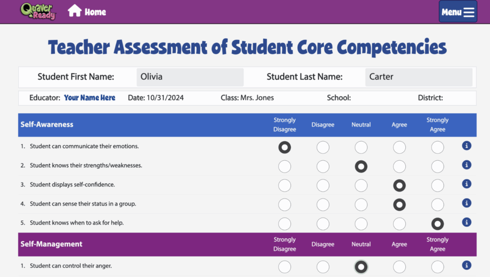
Task: Click the Quaver Ready logo
Action: 37,11
